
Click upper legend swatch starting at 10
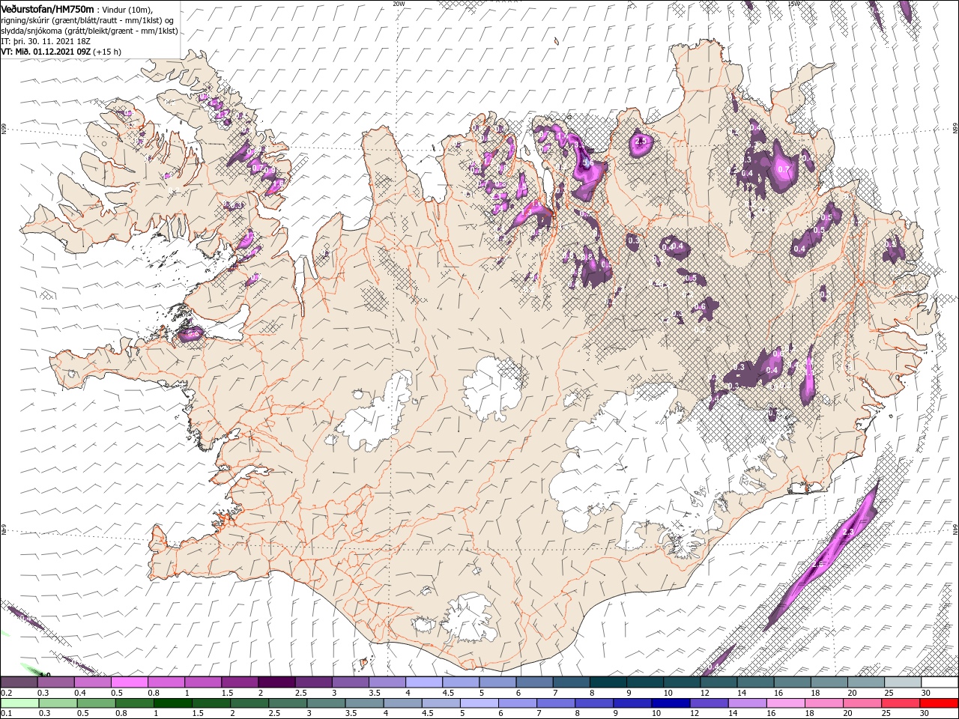point(682,682)
